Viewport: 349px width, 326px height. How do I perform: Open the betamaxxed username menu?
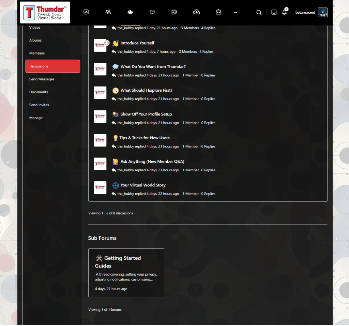(305, 13)
